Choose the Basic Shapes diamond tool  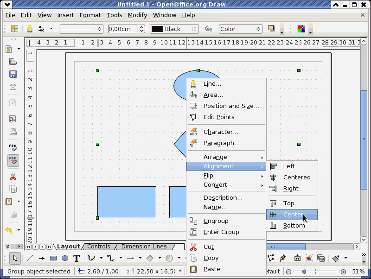coord(150,258)
